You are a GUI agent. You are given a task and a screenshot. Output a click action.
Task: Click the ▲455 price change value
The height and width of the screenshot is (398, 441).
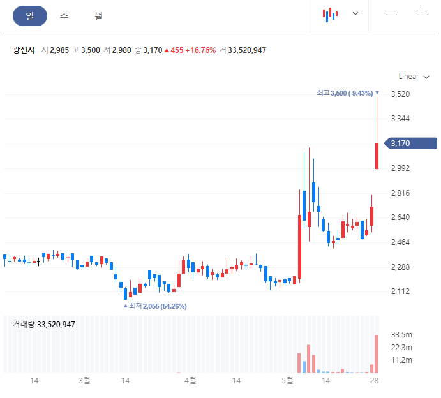coord(174,50)
